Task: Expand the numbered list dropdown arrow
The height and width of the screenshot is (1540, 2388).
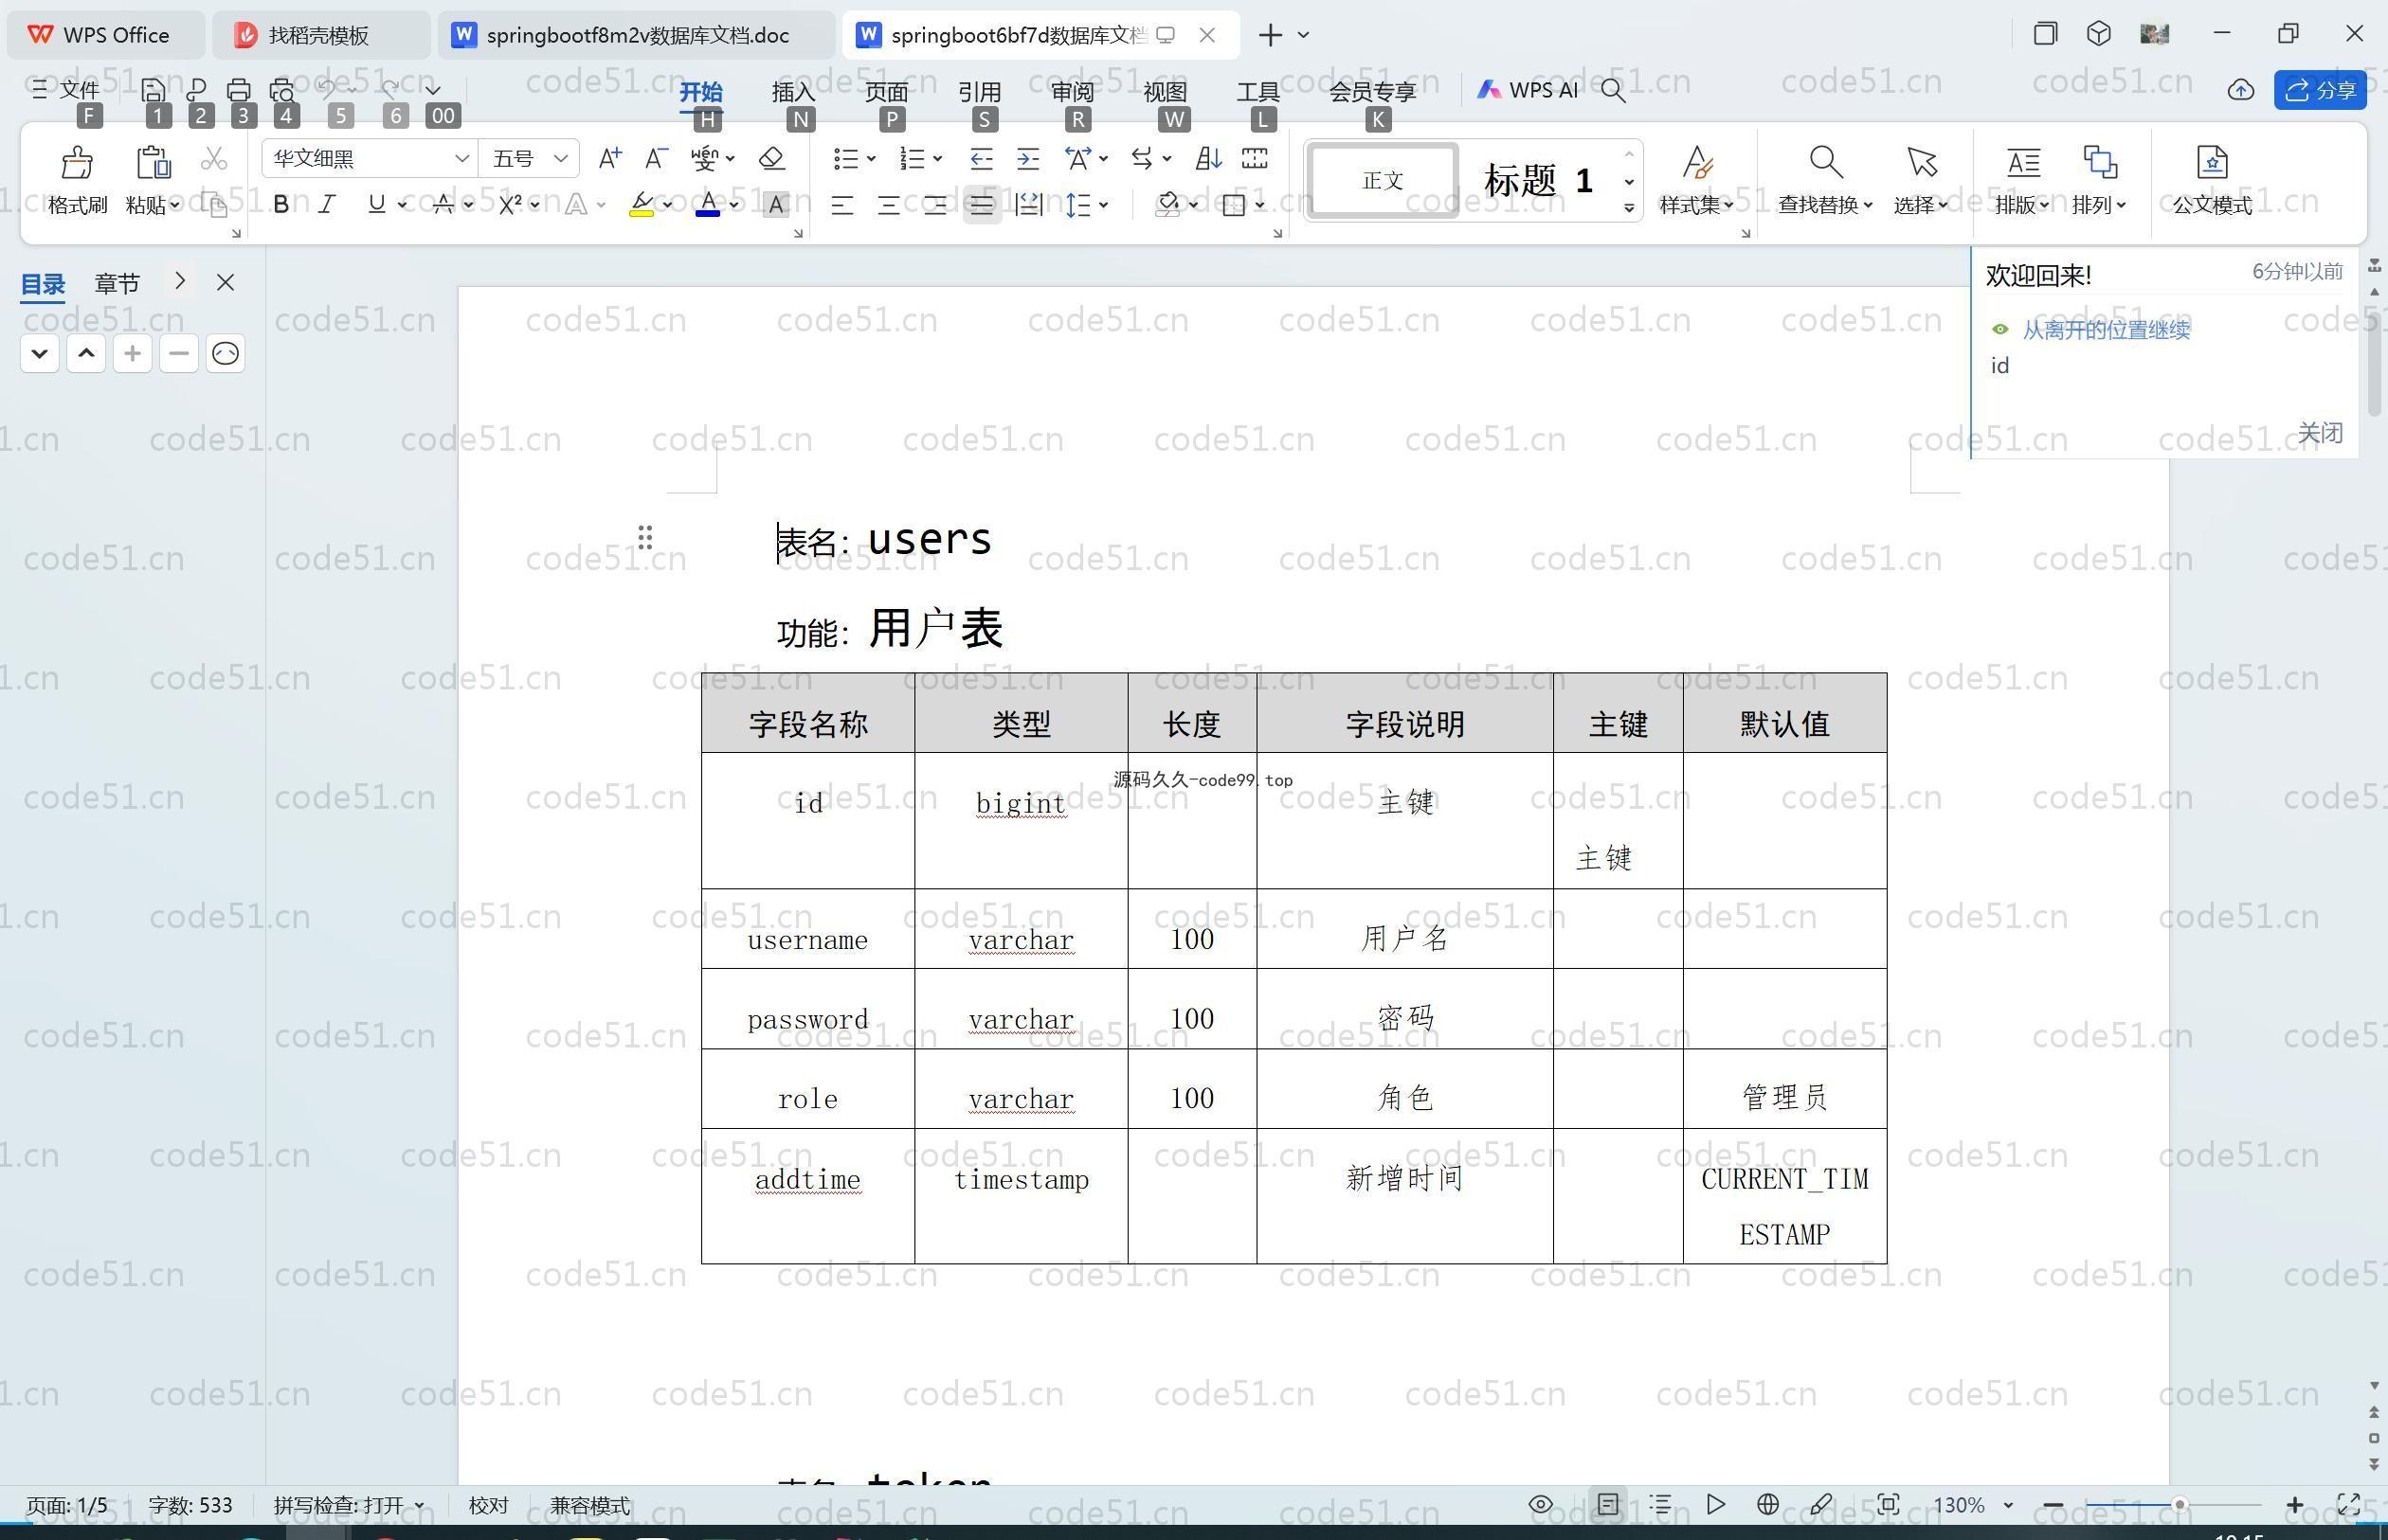Action: pyautogui.click(x=937, y=158)
